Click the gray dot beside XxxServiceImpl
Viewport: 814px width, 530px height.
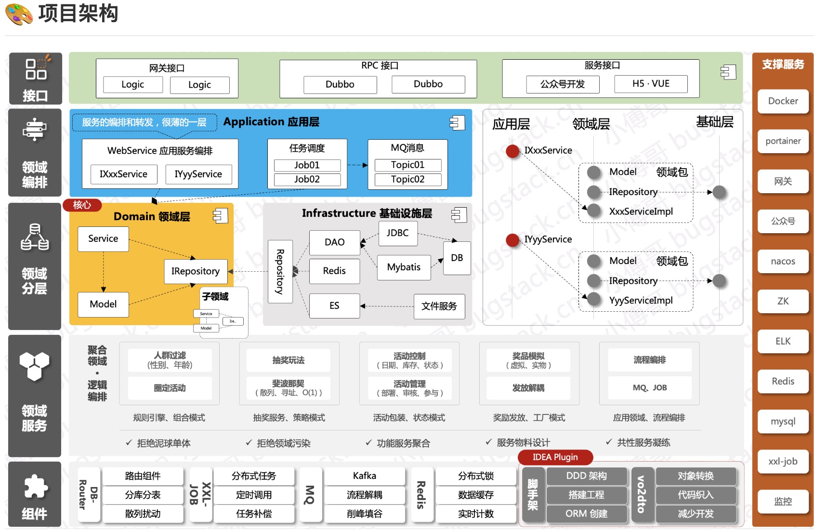[594, 211]
